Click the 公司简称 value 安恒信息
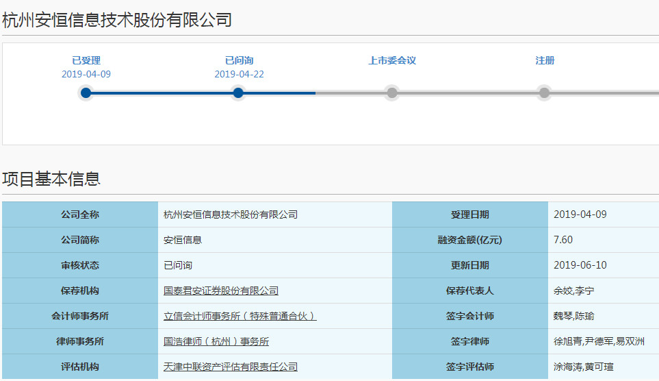The image size is (659, 381). pos(183,240)
